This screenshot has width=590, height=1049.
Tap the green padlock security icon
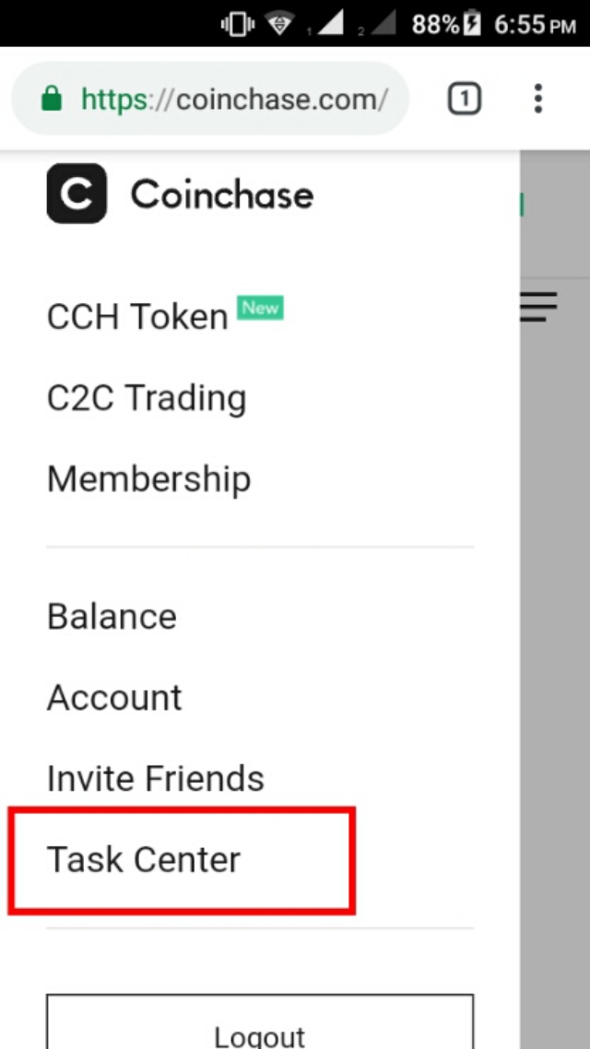coord(53,99)
